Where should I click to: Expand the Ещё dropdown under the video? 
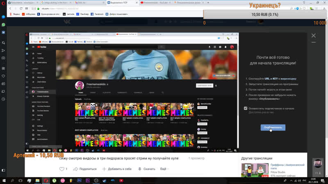163,169
